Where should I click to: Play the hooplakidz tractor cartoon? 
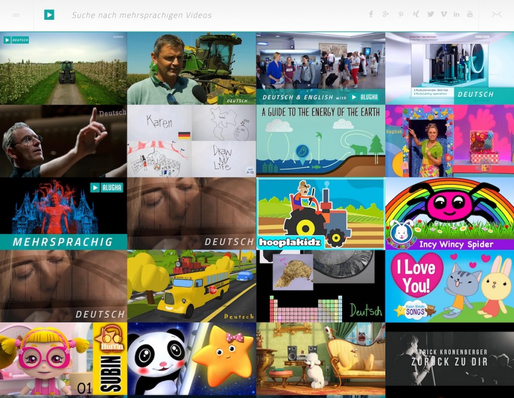[x=321, y=214]
